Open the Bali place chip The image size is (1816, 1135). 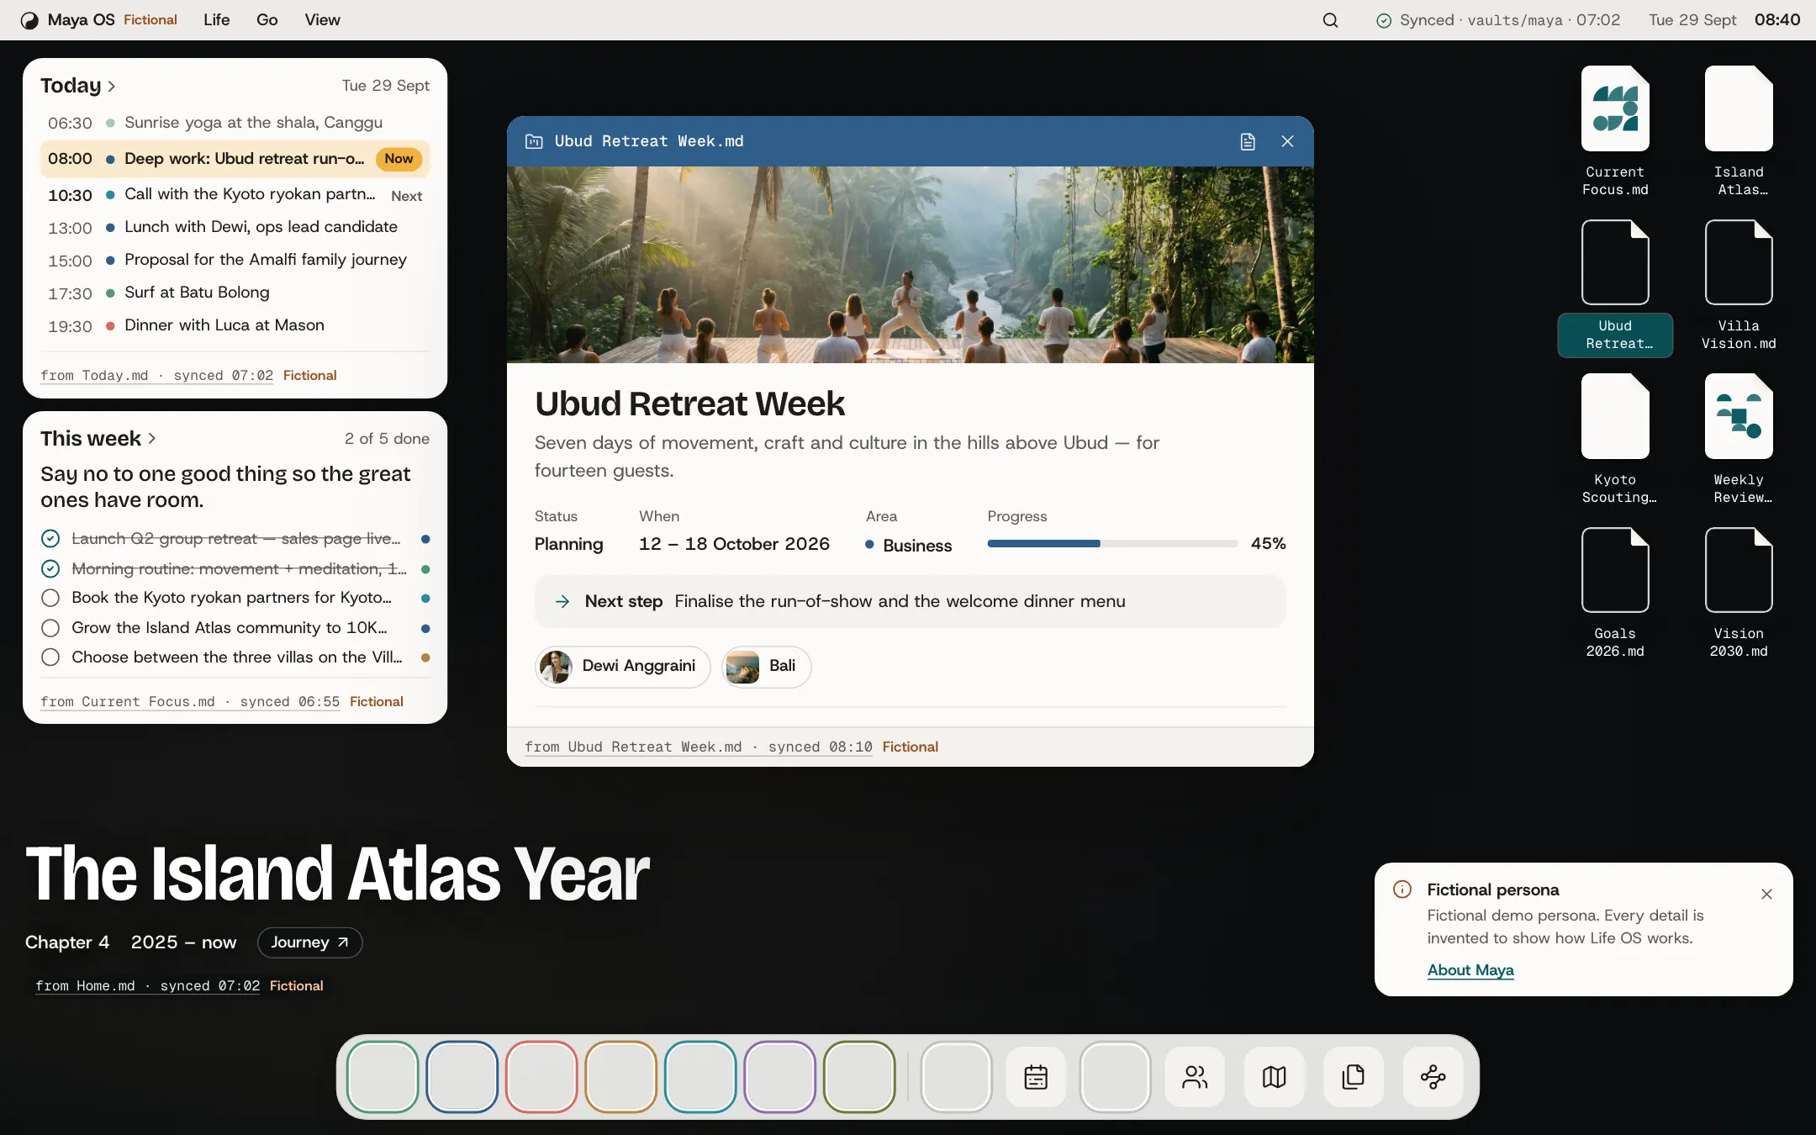pyautogui.click(x=766, y=667)
